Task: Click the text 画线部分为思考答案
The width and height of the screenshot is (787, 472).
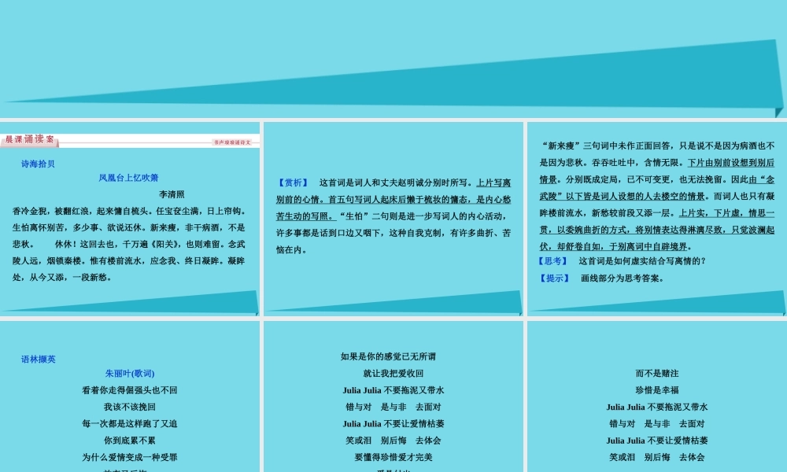Action: click(x=623, y=278)
